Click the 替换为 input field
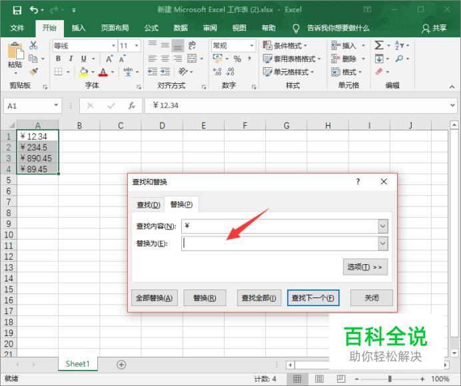This screenshot has height=386, width=461. 280,244
